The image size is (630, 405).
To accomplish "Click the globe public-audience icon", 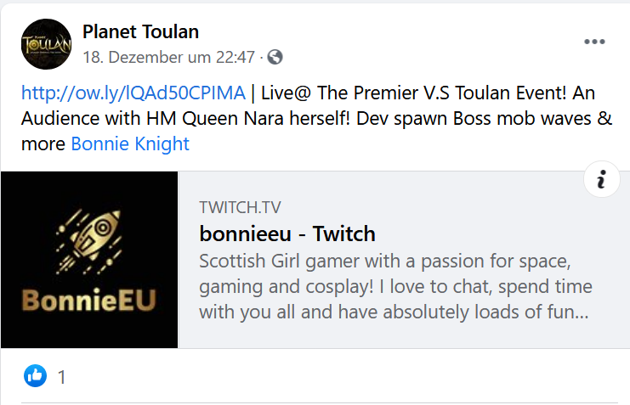I will (x=275, y=58).
